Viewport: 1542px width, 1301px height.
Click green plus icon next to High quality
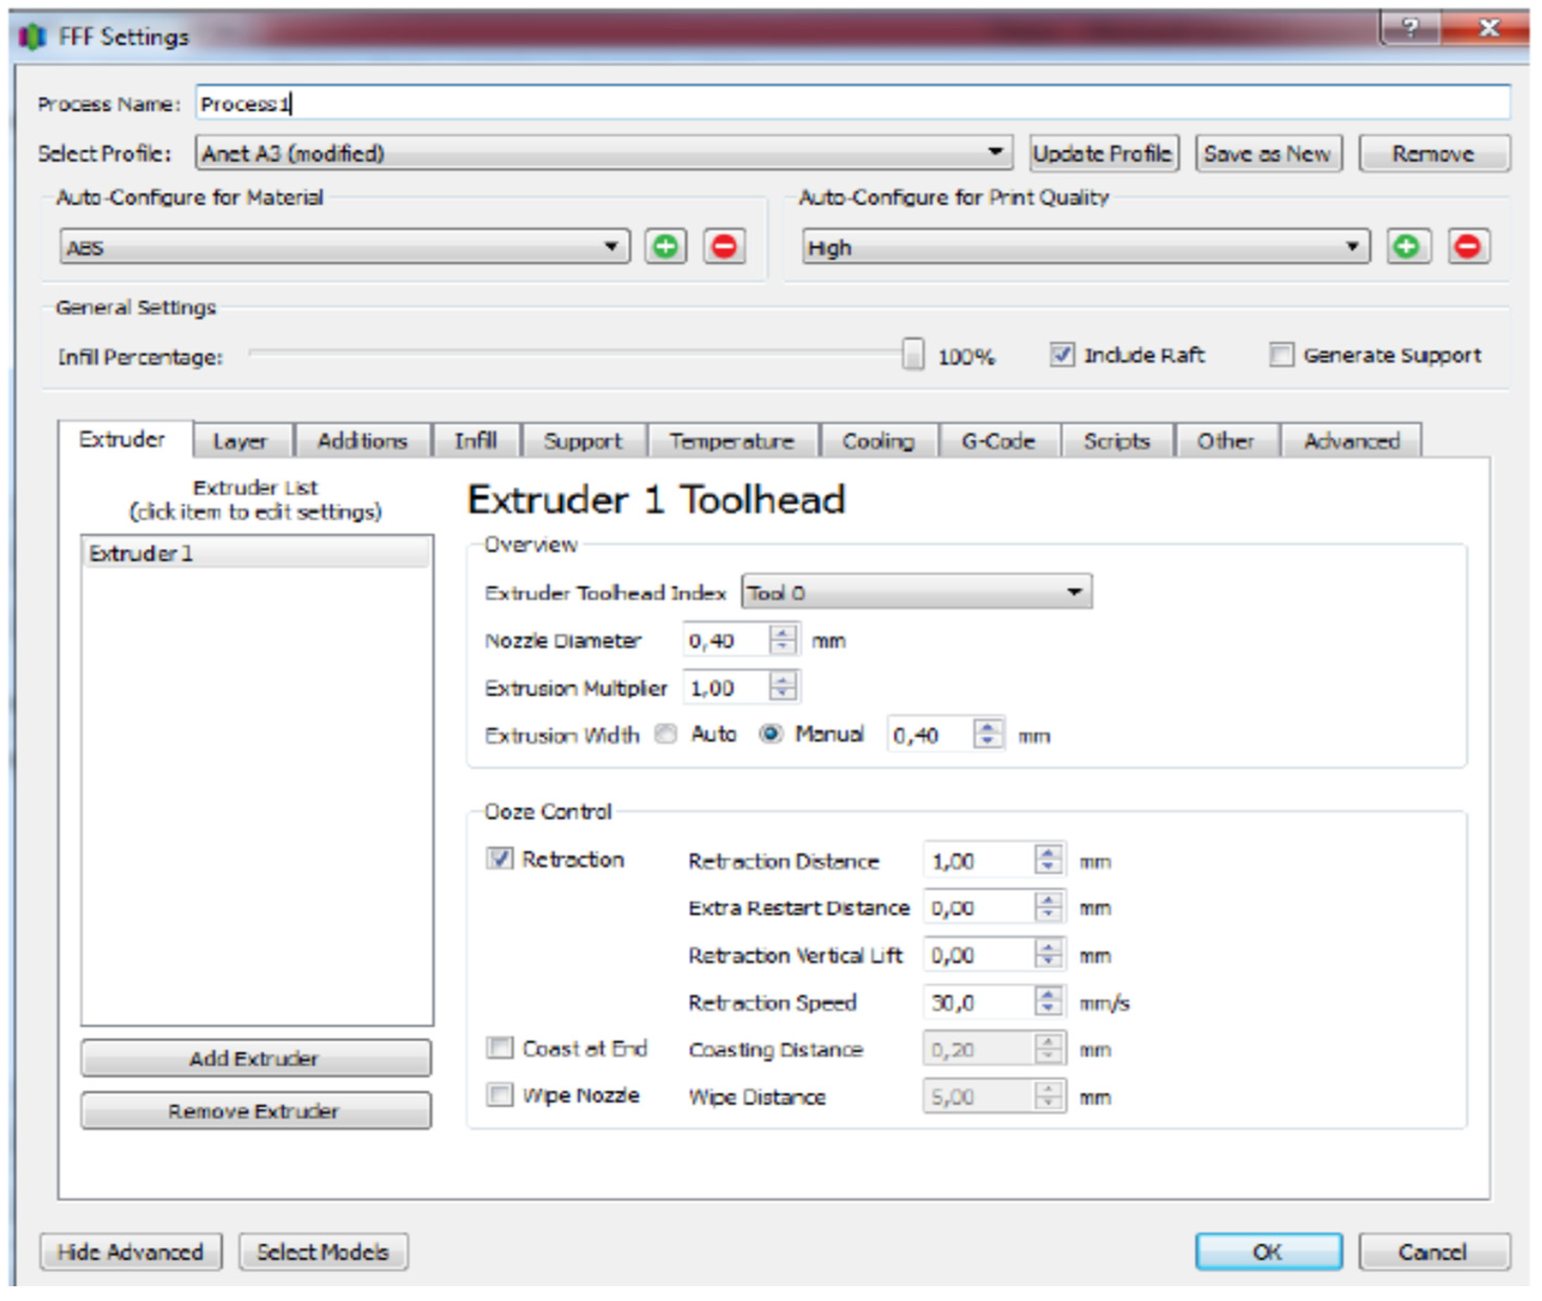1407,247
